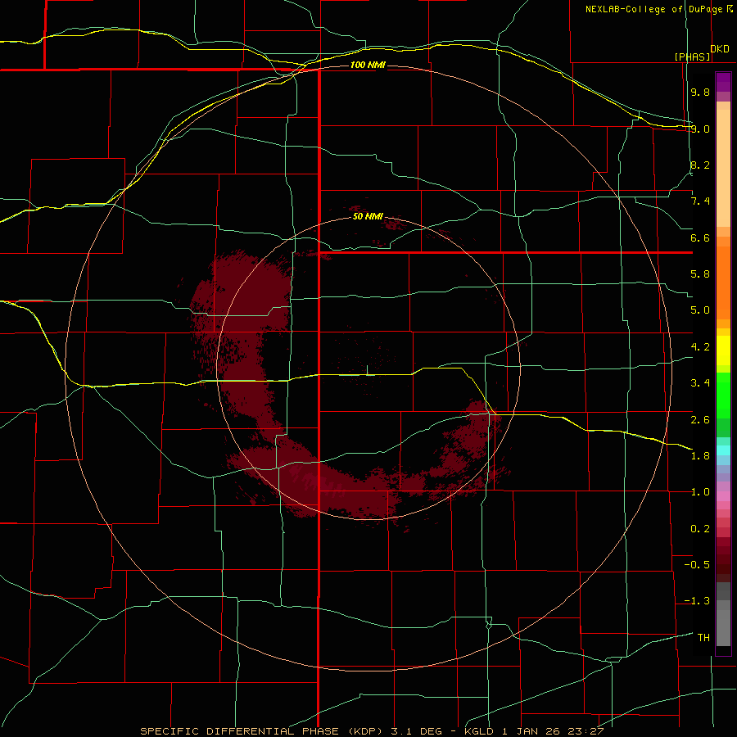Select the 5.8 value on the color scale
The height and width of the screenshot is (737, 737).
point(700,274)
